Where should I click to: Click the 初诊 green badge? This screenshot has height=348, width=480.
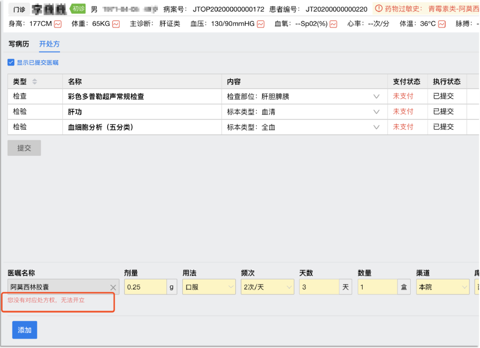coord(78,8)
